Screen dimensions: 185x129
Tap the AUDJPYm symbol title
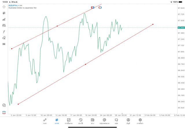[x=12, y=5]
